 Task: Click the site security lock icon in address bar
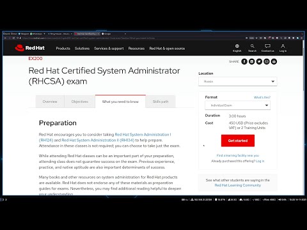click(x=20, y=38)
